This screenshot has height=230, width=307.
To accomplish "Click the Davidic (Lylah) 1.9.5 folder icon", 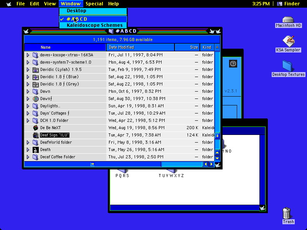I will [x=35, y=69].
